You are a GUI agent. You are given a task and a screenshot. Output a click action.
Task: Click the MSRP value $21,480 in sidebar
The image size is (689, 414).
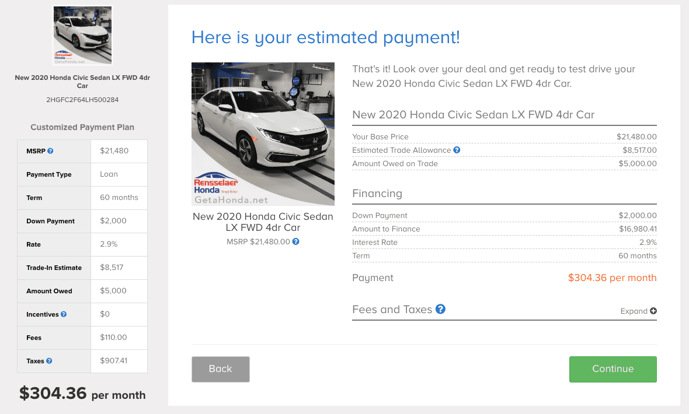[114, 151]
